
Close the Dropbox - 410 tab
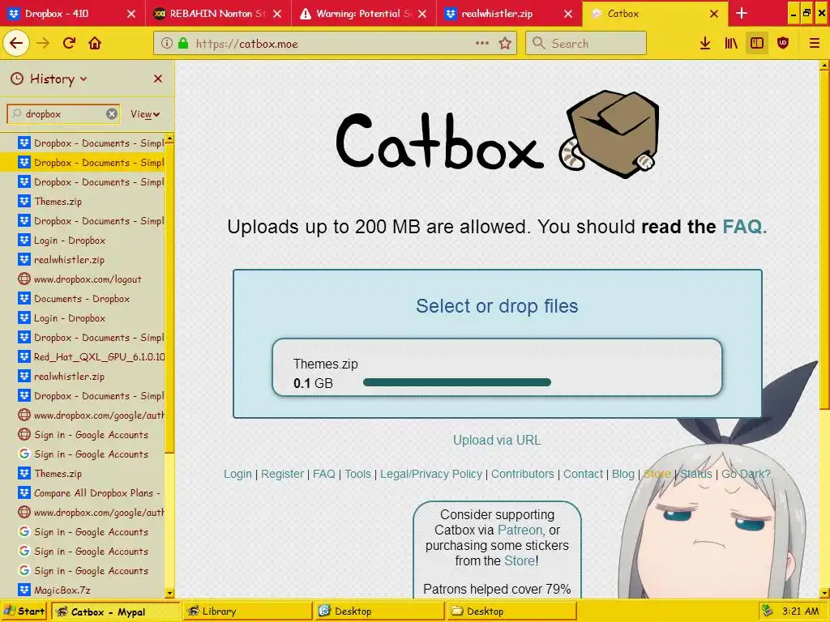[x=131, y=14]
